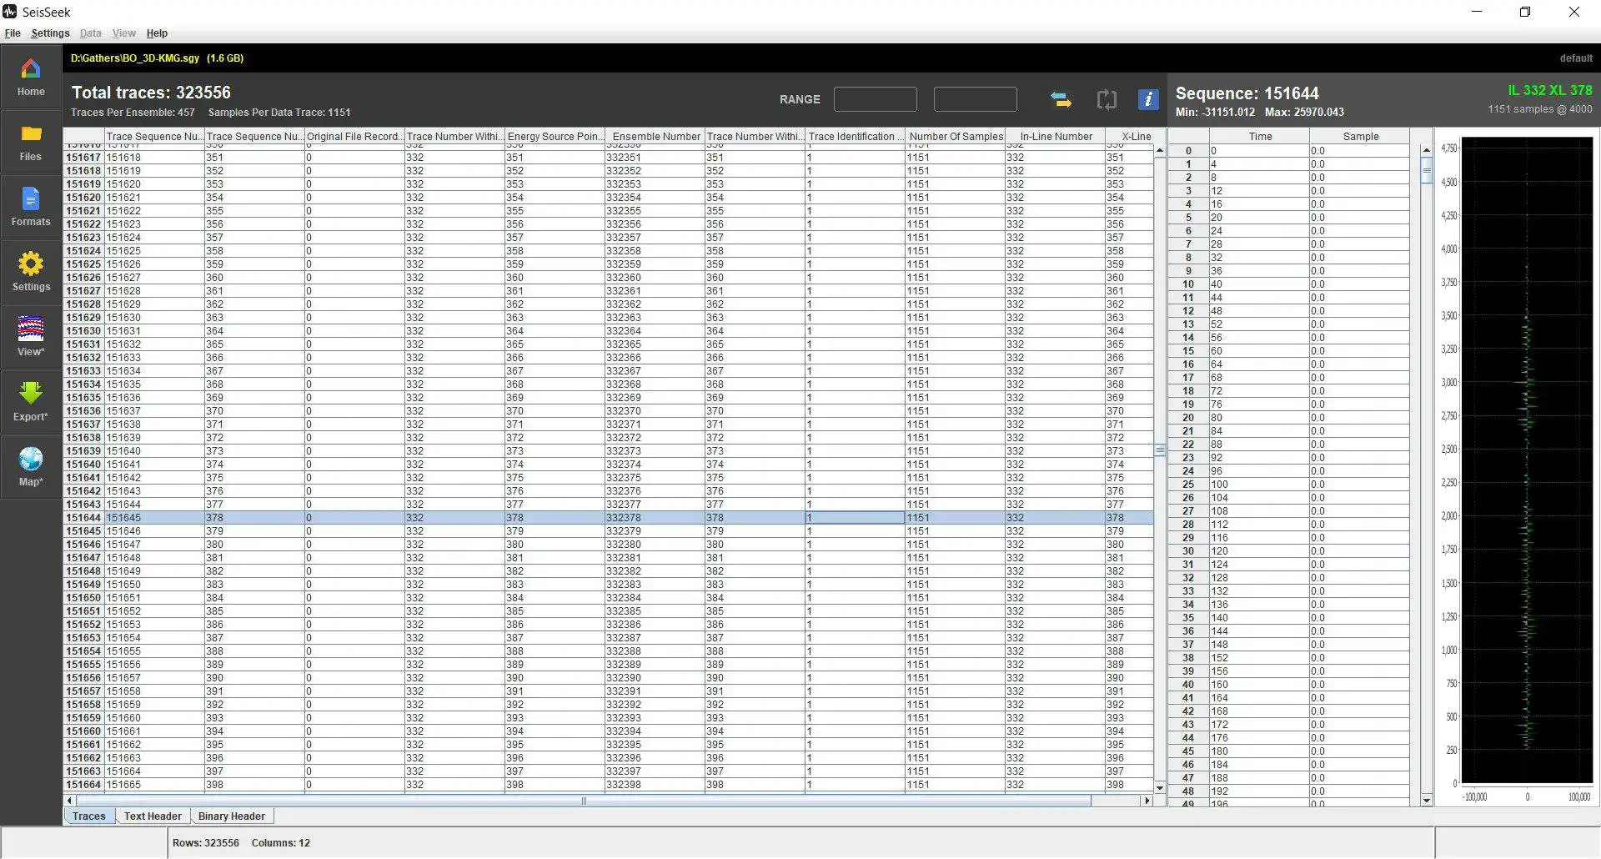
Task: Click the Trace Identification column header
Action: 855,137
